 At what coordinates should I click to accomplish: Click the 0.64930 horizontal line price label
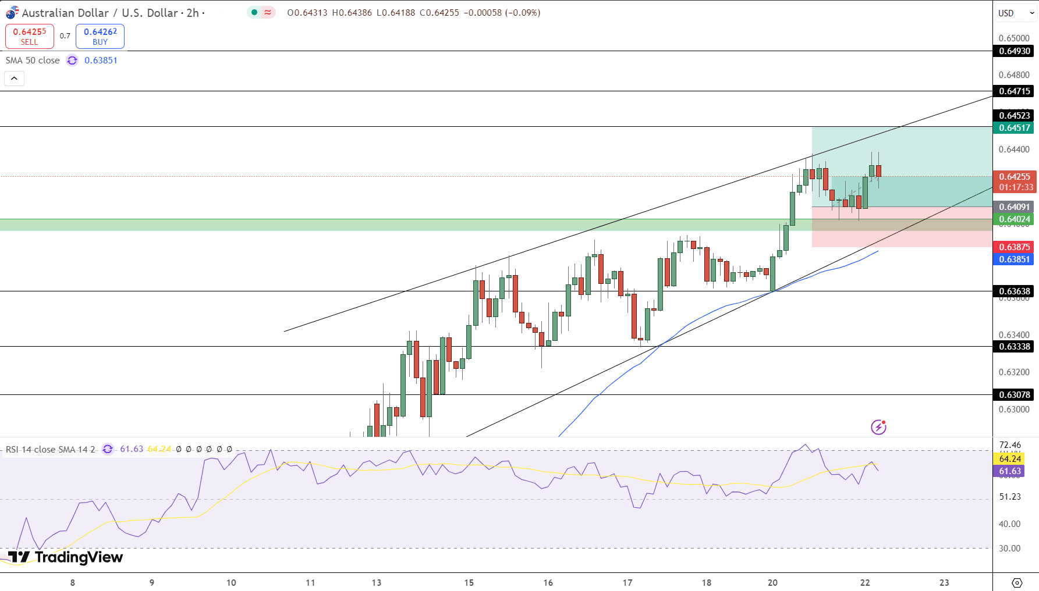point(1015,51)
